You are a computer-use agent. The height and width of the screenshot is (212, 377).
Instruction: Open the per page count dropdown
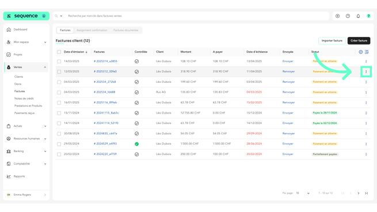point(303,193)
